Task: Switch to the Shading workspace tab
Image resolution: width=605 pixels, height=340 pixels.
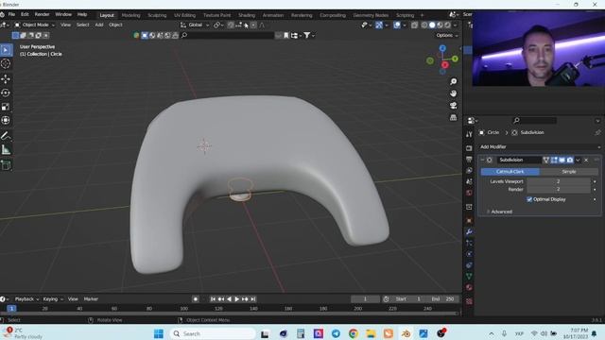Action: click(246, 15)
